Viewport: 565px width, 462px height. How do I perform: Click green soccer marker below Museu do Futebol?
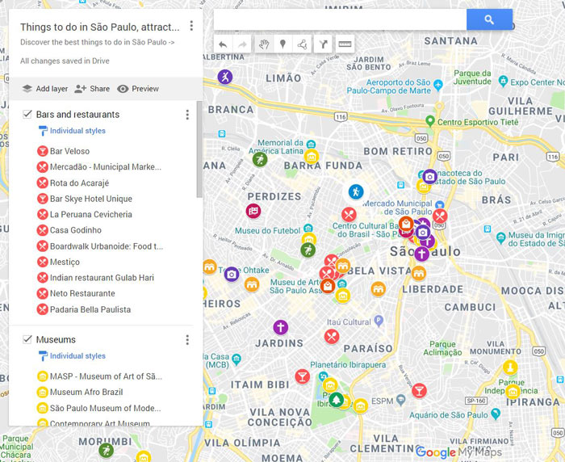pos(308,250)
